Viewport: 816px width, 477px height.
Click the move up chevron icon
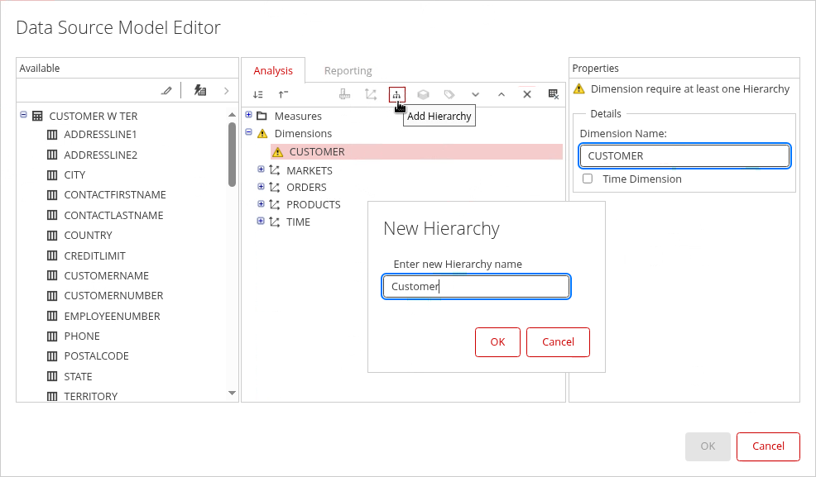(501, 95)
